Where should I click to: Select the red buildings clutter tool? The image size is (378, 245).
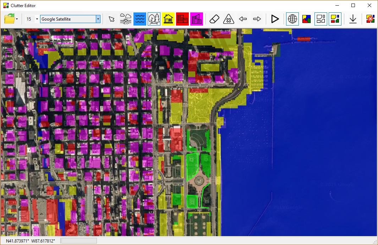coord(182,19)
